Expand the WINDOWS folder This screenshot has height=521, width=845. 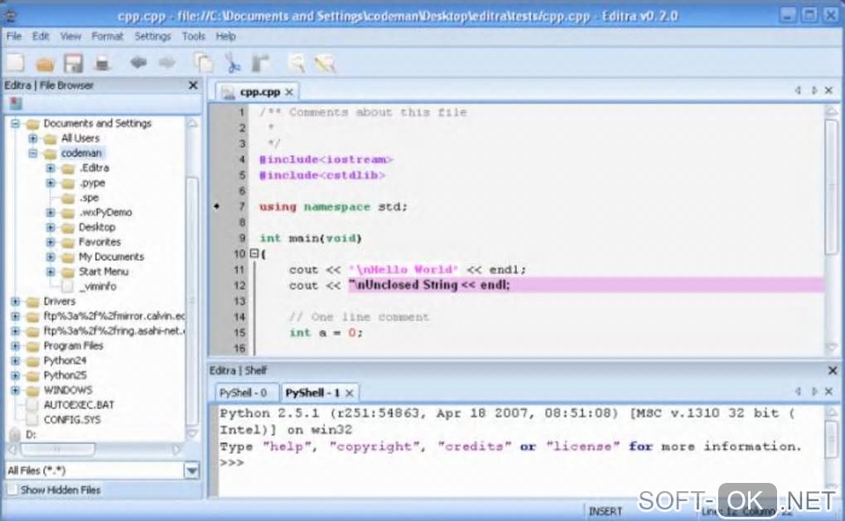(16, 390)
